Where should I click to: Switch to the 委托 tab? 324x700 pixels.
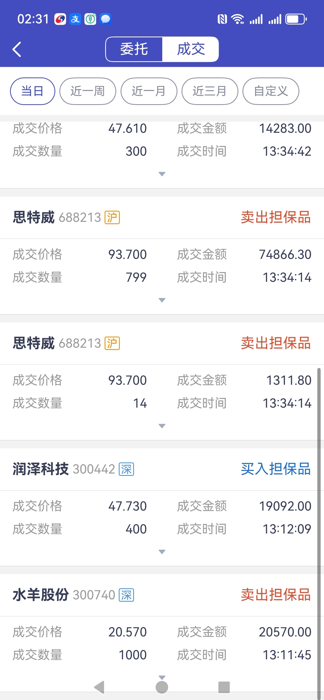tap(134, 49)
